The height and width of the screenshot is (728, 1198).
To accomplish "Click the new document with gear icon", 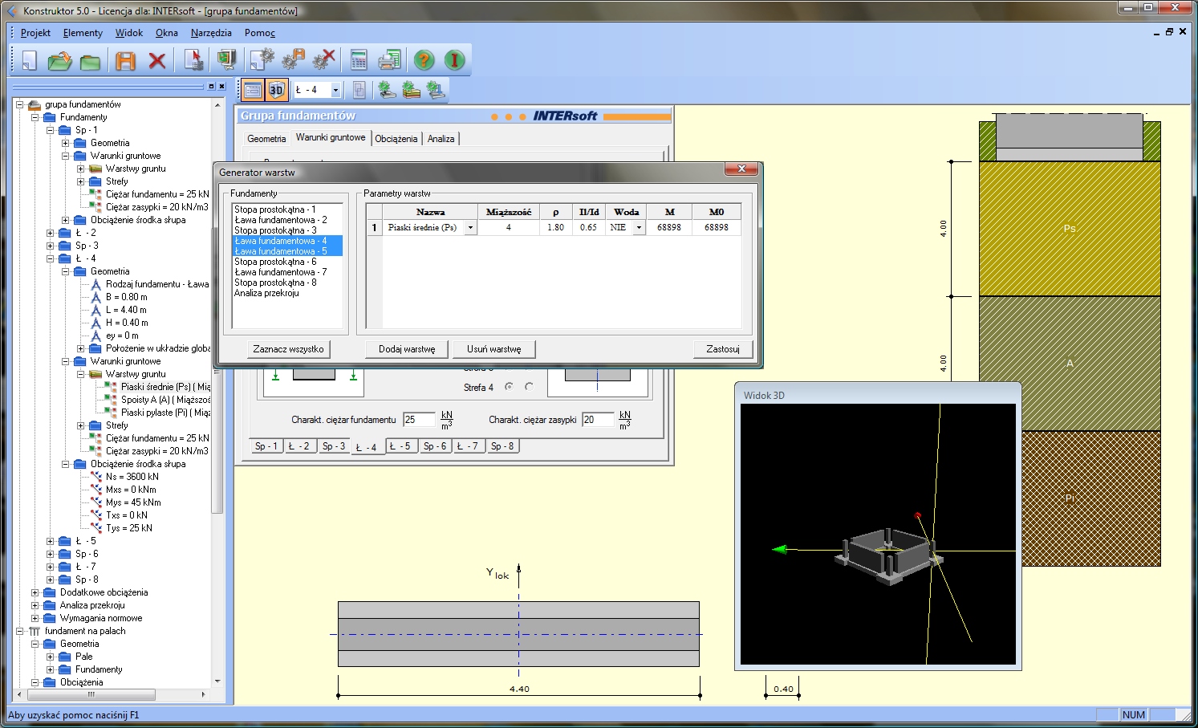I will pyautogui.click(x=262, y=60).
